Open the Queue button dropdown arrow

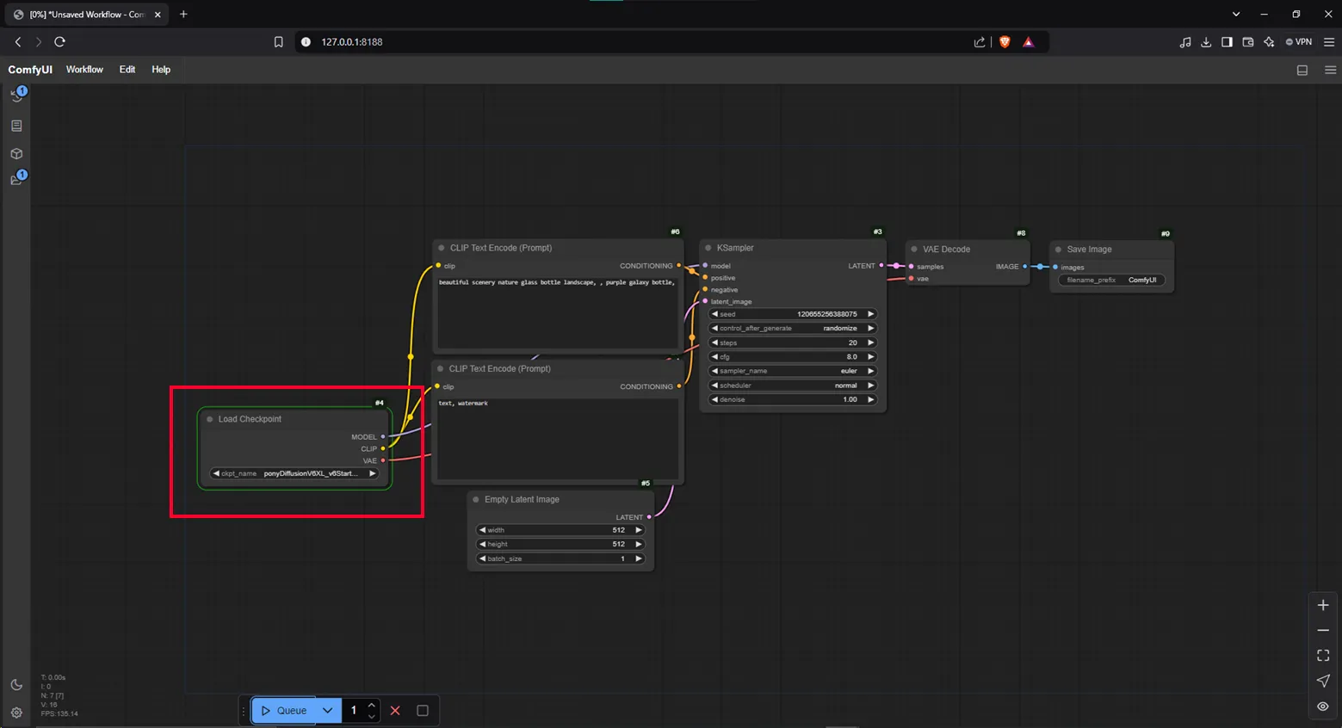(x=327, y=711)
